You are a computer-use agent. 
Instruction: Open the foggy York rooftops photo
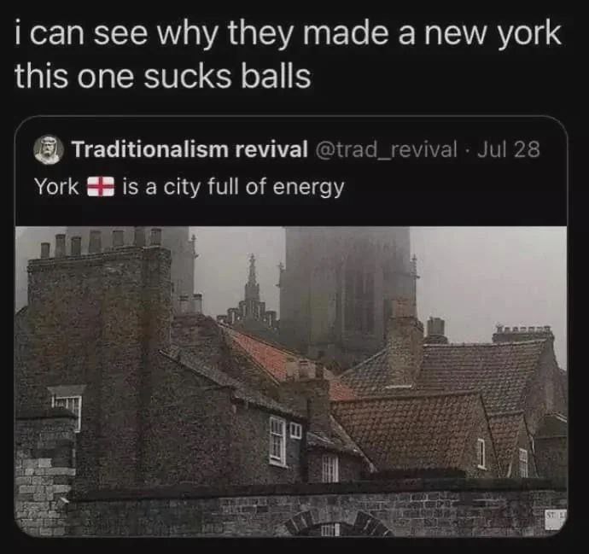point(291,382)
